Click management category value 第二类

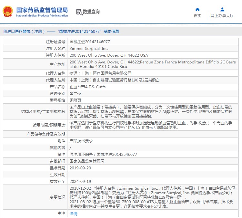tap(75, 94)
